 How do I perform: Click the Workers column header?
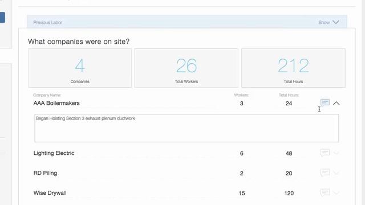pos(241,95)
